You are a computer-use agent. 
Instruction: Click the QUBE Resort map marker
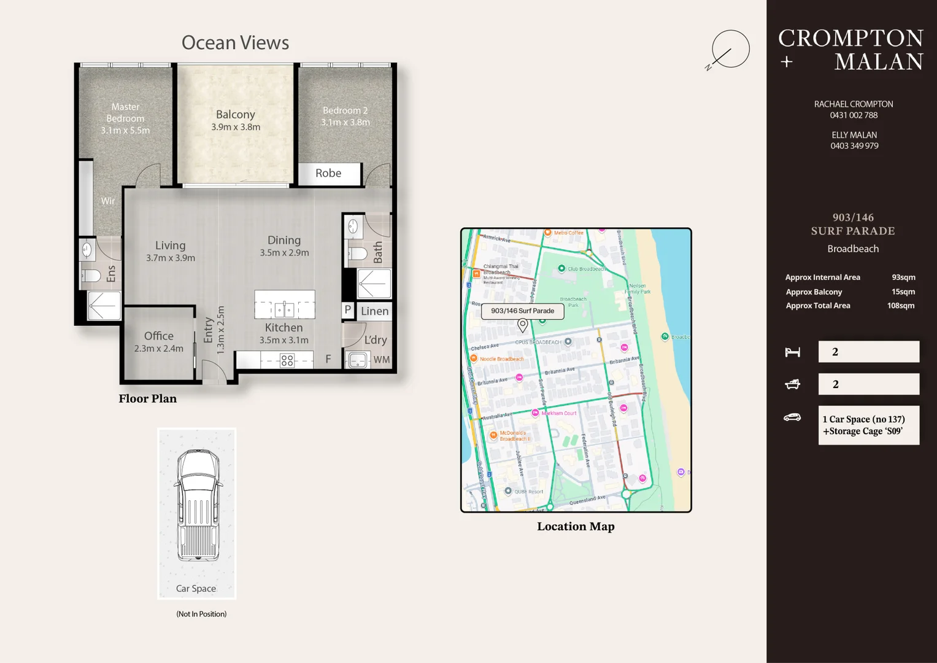tap(508, 491)
